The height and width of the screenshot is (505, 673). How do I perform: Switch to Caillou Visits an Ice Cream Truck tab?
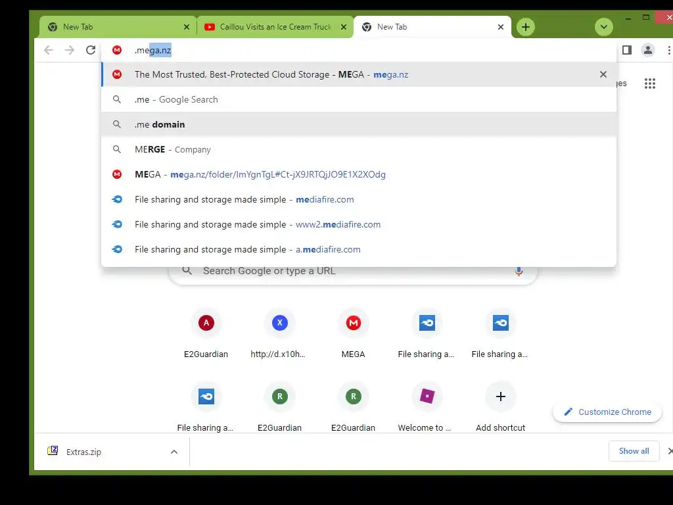pos(275,27)
